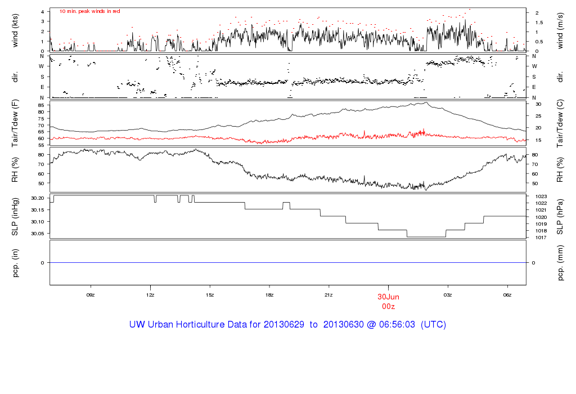Viewport: 576px width, 394px height.
Task: Click the 'wind (m/s)' right axis label
Action: point(560,30)
